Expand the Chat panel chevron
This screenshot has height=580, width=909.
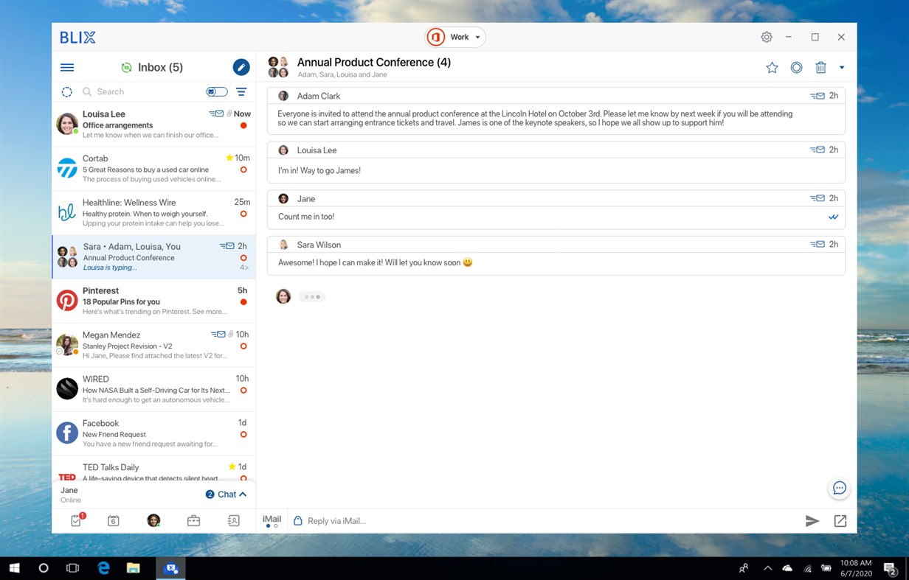243,495
